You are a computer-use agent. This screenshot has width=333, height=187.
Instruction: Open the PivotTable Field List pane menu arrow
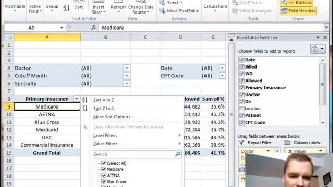[318, 38]
